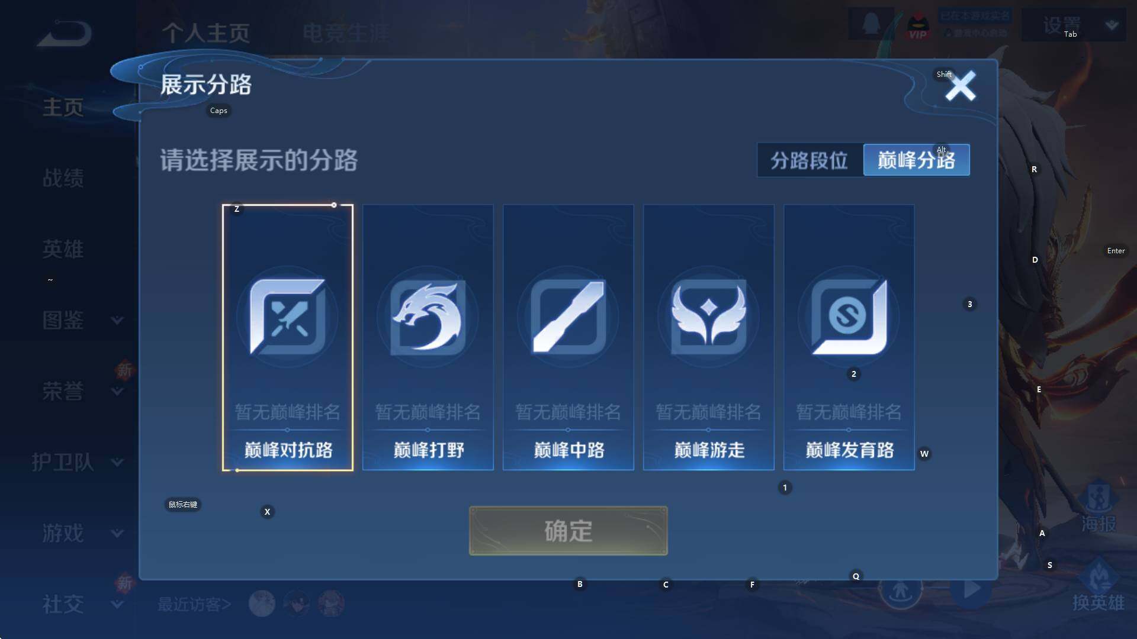Open the 最近访客 link
Image resolution: width=1137 pixels, height=639 pixels.
pos(194,604)
